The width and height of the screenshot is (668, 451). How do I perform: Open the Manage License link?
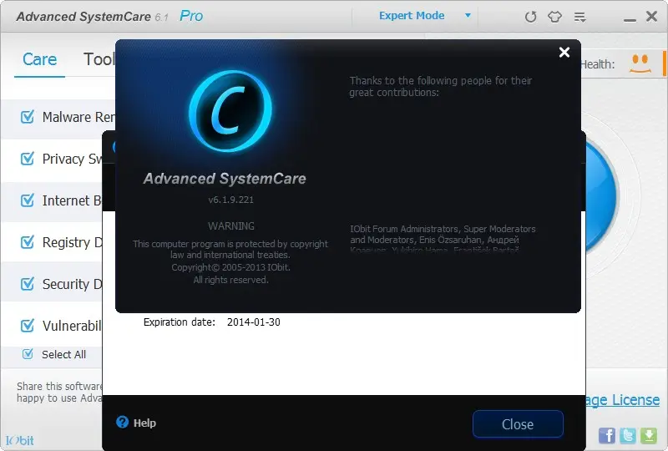[x=622, y=400]
